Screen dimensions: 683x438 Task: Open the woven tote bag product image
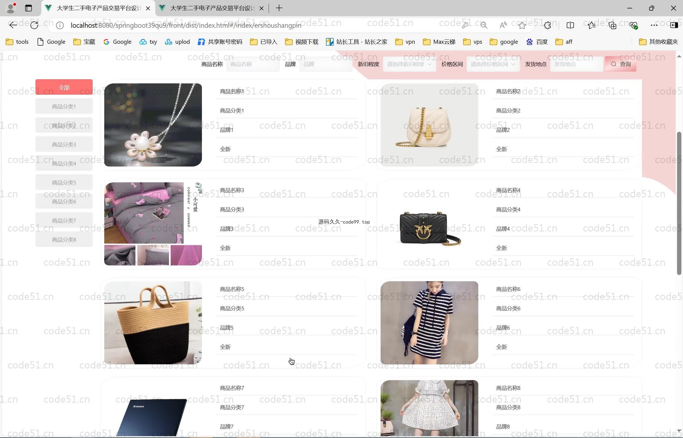(153, 323)
